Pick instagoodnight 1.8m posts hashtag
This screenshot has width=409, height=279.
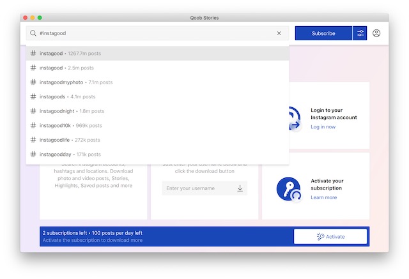[x=157, y=111]
